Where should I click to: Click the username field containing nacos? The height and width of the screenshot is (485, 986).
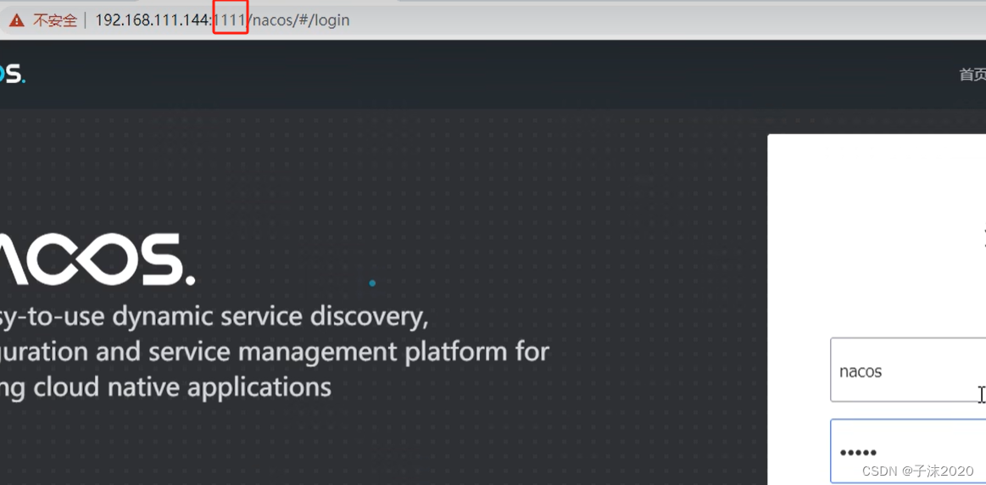click(908, 370)
